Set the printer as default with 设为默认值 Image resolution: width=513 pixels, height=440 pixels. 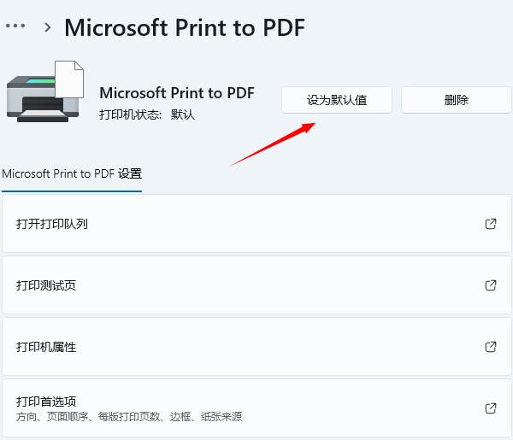tap(337, 100)
